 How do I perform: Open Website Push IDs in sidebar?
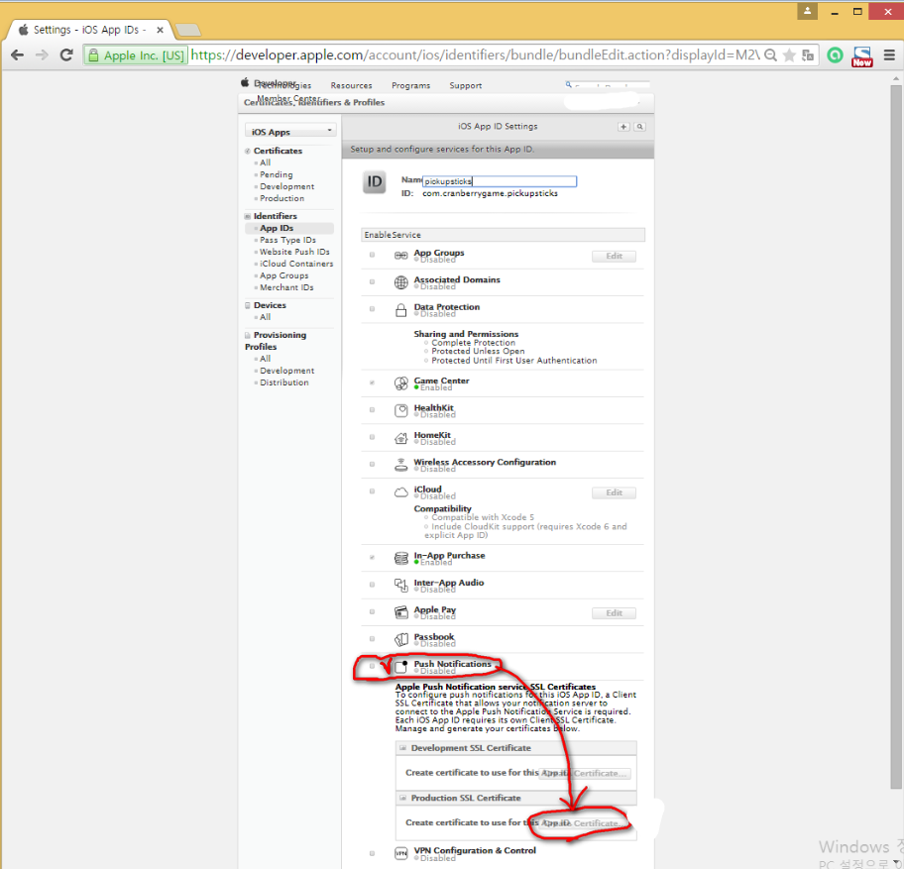point(294,252)
